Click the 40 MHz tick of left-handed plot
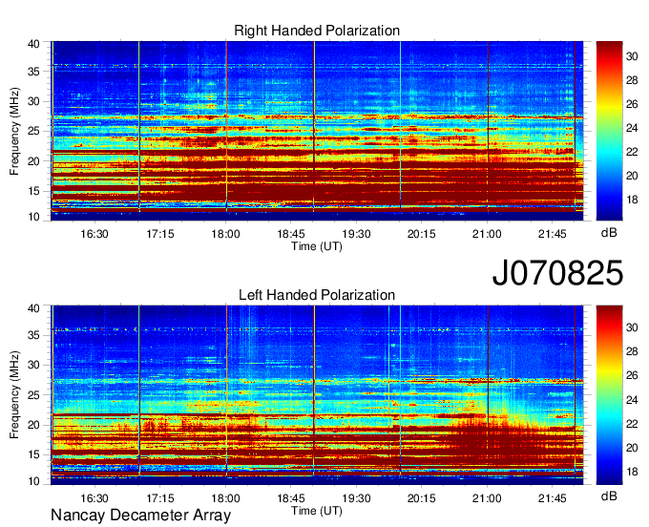Viewport: 649px width, 527px height. tap(33, 308)
